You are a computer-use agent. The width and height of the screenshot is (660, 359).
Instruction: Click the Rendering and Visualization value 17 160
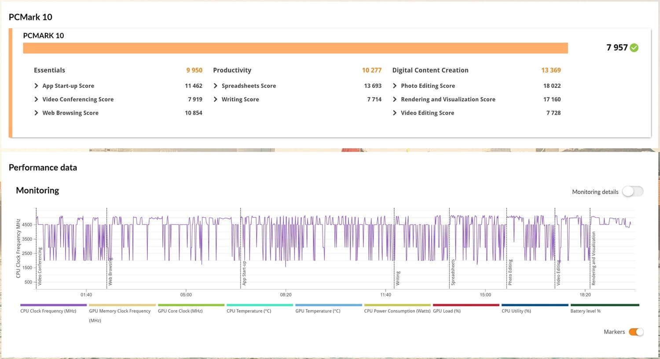(x=552, y=99)
